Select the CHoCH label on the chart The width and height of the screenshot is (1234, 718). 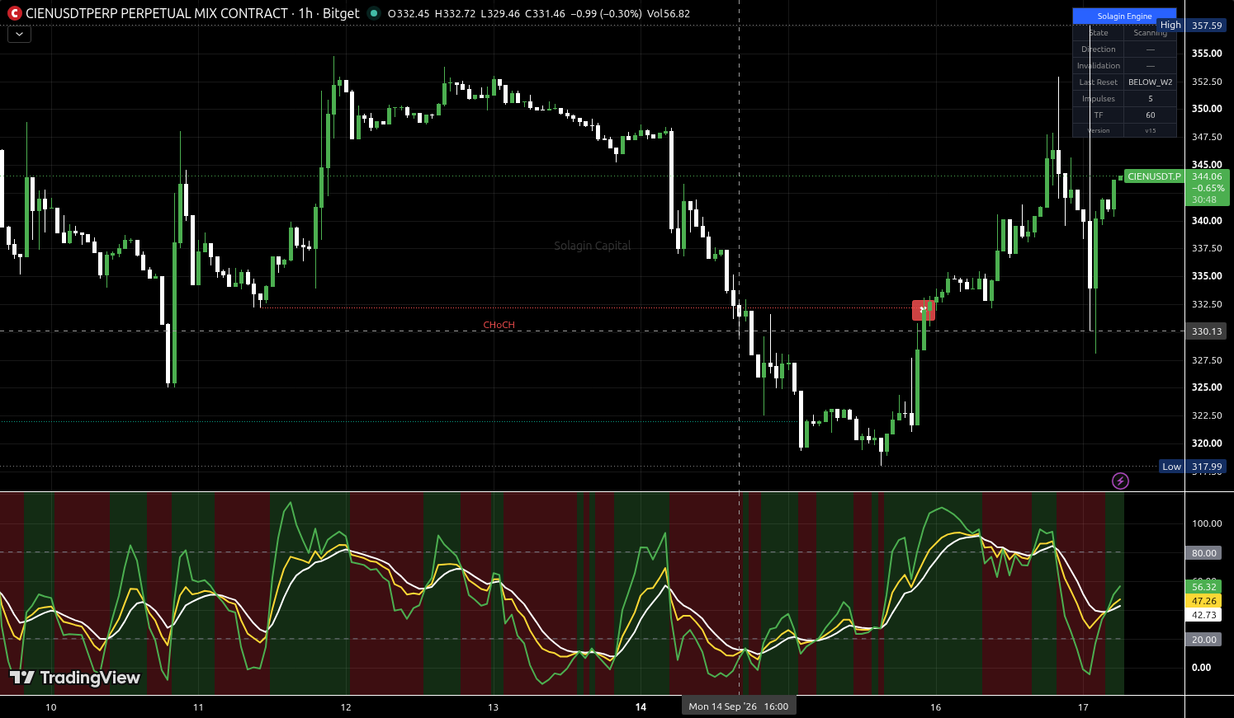[x=499, y=325]
